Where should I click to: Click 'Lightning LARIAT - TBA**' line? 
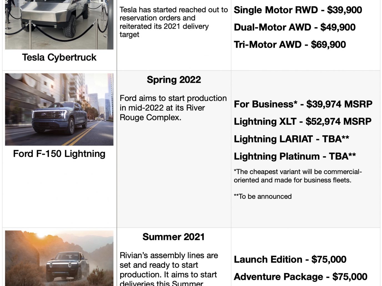tap(291, 139)
